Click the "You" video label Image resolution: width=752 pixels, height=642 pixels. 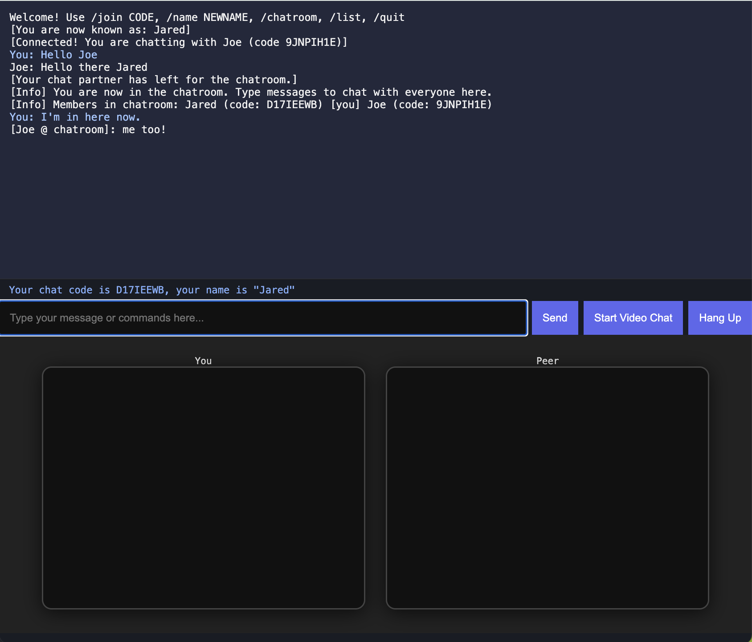point(203,361)
